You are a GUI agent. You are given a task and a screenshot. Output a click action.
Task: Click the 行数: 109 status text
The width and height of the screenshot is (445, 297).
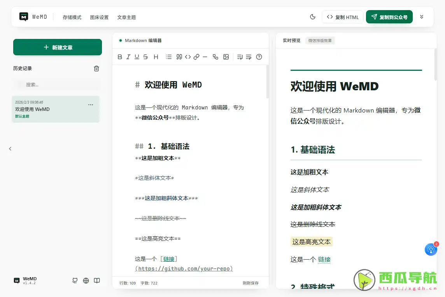click(128, 283)
